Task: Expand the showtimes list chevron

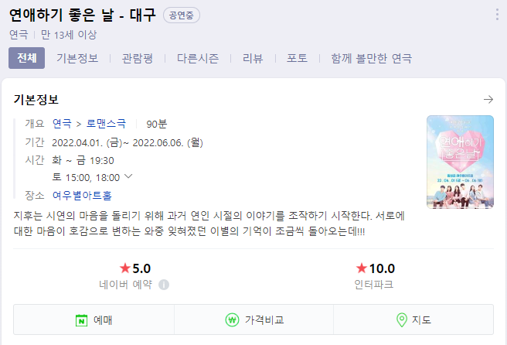Action: [x=128, y=176]
